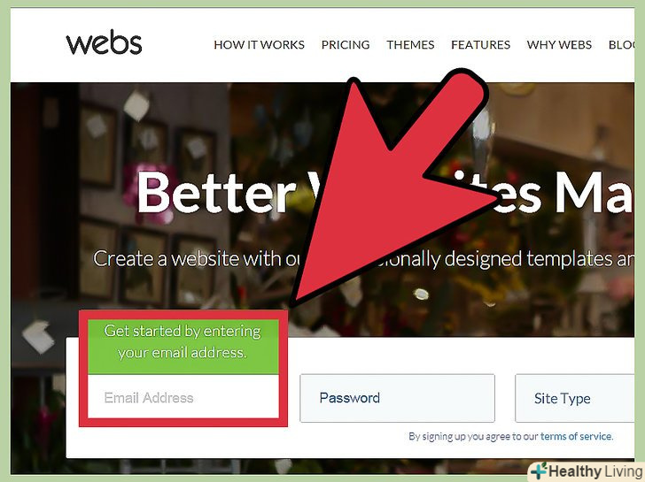The height and width of the screenshot is (482, 645).
Task: Click the Create a website subheading text
Action: pos(363,258)
